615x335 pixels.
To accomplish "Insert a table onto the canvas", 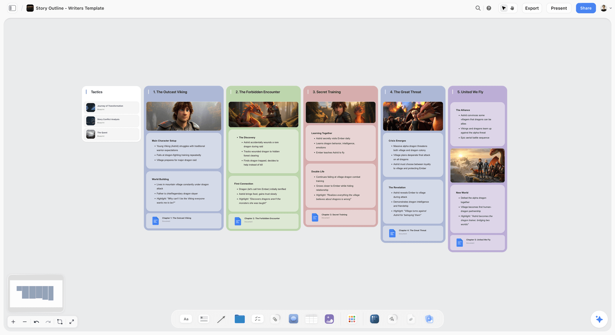I will [311, 319].
